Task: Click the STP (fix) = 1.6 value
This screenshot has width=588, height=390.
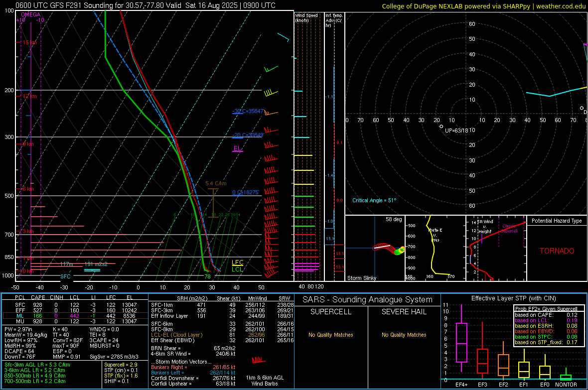Action: point(121,376)
